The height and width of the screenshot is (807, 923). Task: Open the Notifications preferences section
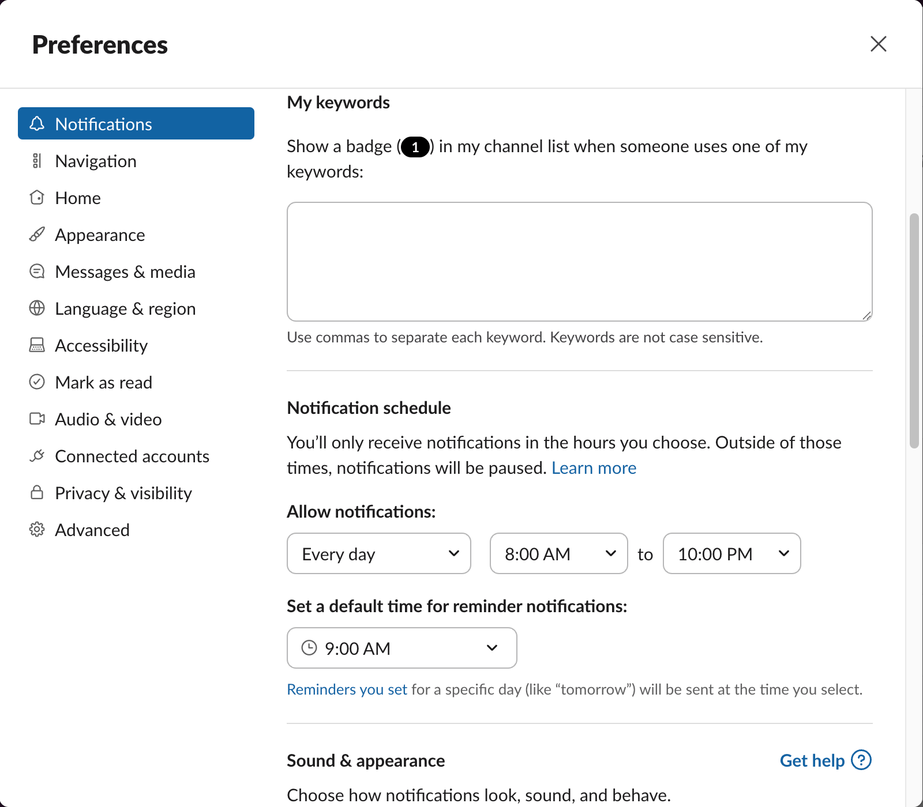(136, 123)
